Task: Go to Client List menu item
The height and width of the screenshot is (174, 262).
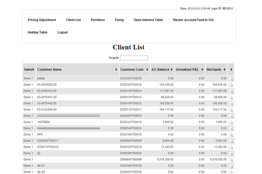Action: point(73,20)
